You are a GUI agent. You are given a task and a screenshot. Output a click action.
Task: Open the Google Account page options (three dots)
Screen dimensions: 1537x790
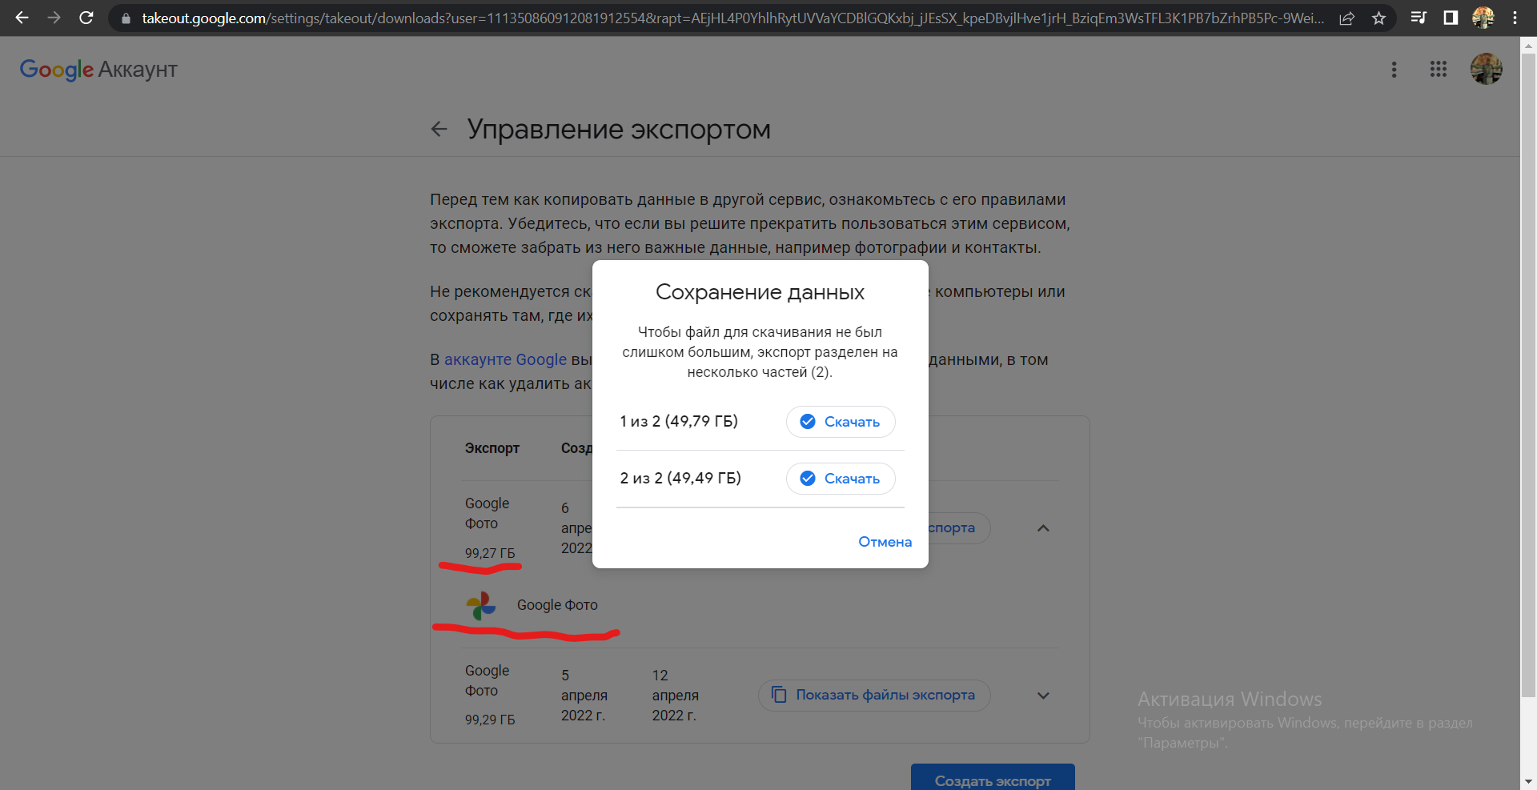[x=1394, y=70]
